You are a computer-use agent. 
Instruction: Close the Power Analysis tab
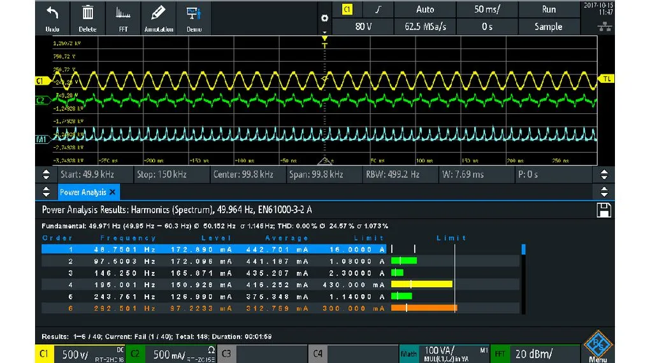[112, 192]
